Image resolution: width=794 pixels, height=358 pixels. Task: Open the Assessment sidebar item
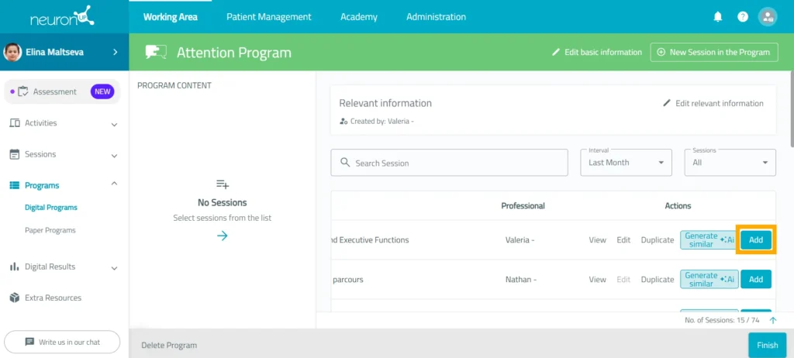click(62, 91)
